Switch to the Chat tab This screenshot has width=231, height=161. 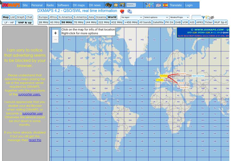29,17
